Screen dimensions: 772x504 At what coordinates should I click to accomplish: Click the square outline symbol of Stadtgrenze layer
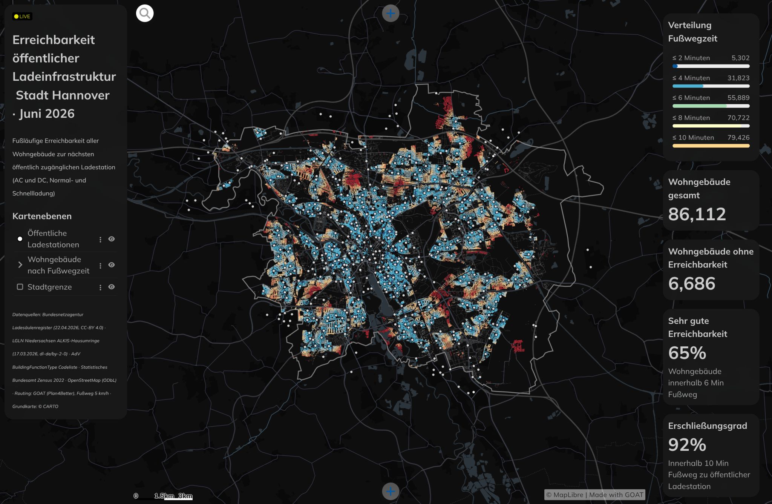click(20, 287)
